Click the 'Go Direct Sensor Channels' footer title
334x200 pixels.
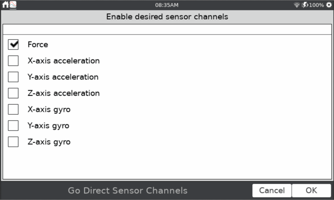coord(128,191)
